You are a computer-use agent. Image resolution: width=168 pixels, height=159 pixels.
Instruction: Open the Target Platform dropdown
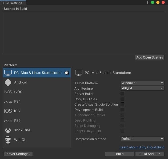[142, 83]
